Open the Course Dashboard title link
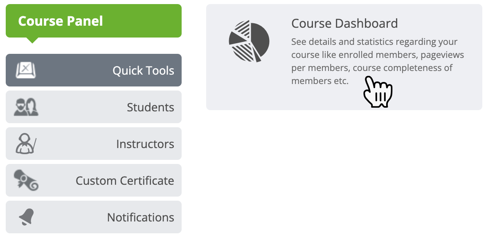Screen dimensions: 486x239 click(x=344, y=23)
